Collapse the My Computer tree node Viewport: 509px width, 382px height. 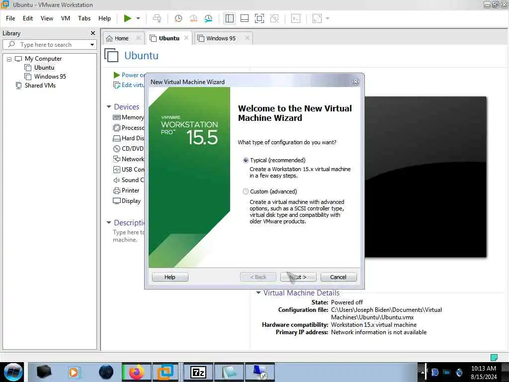point(9,59)
